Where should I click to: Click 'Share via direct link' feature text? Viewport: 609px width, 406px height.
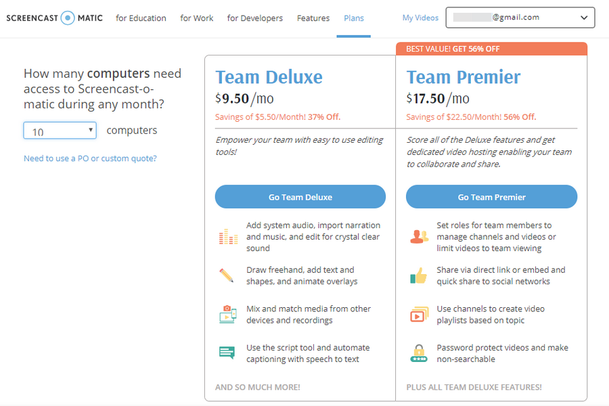pyautogui.click(x=501, y=275)
